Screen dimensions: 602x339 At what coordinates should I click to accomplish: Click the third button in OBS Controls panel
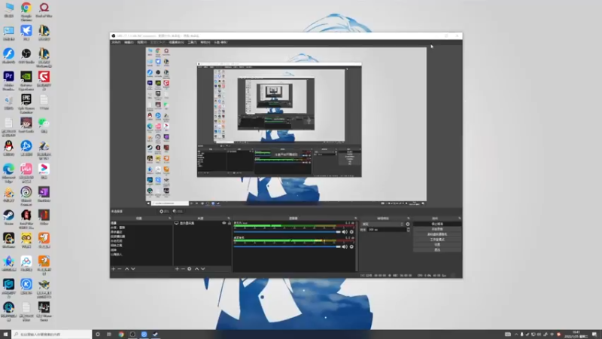tap(437, 234)
